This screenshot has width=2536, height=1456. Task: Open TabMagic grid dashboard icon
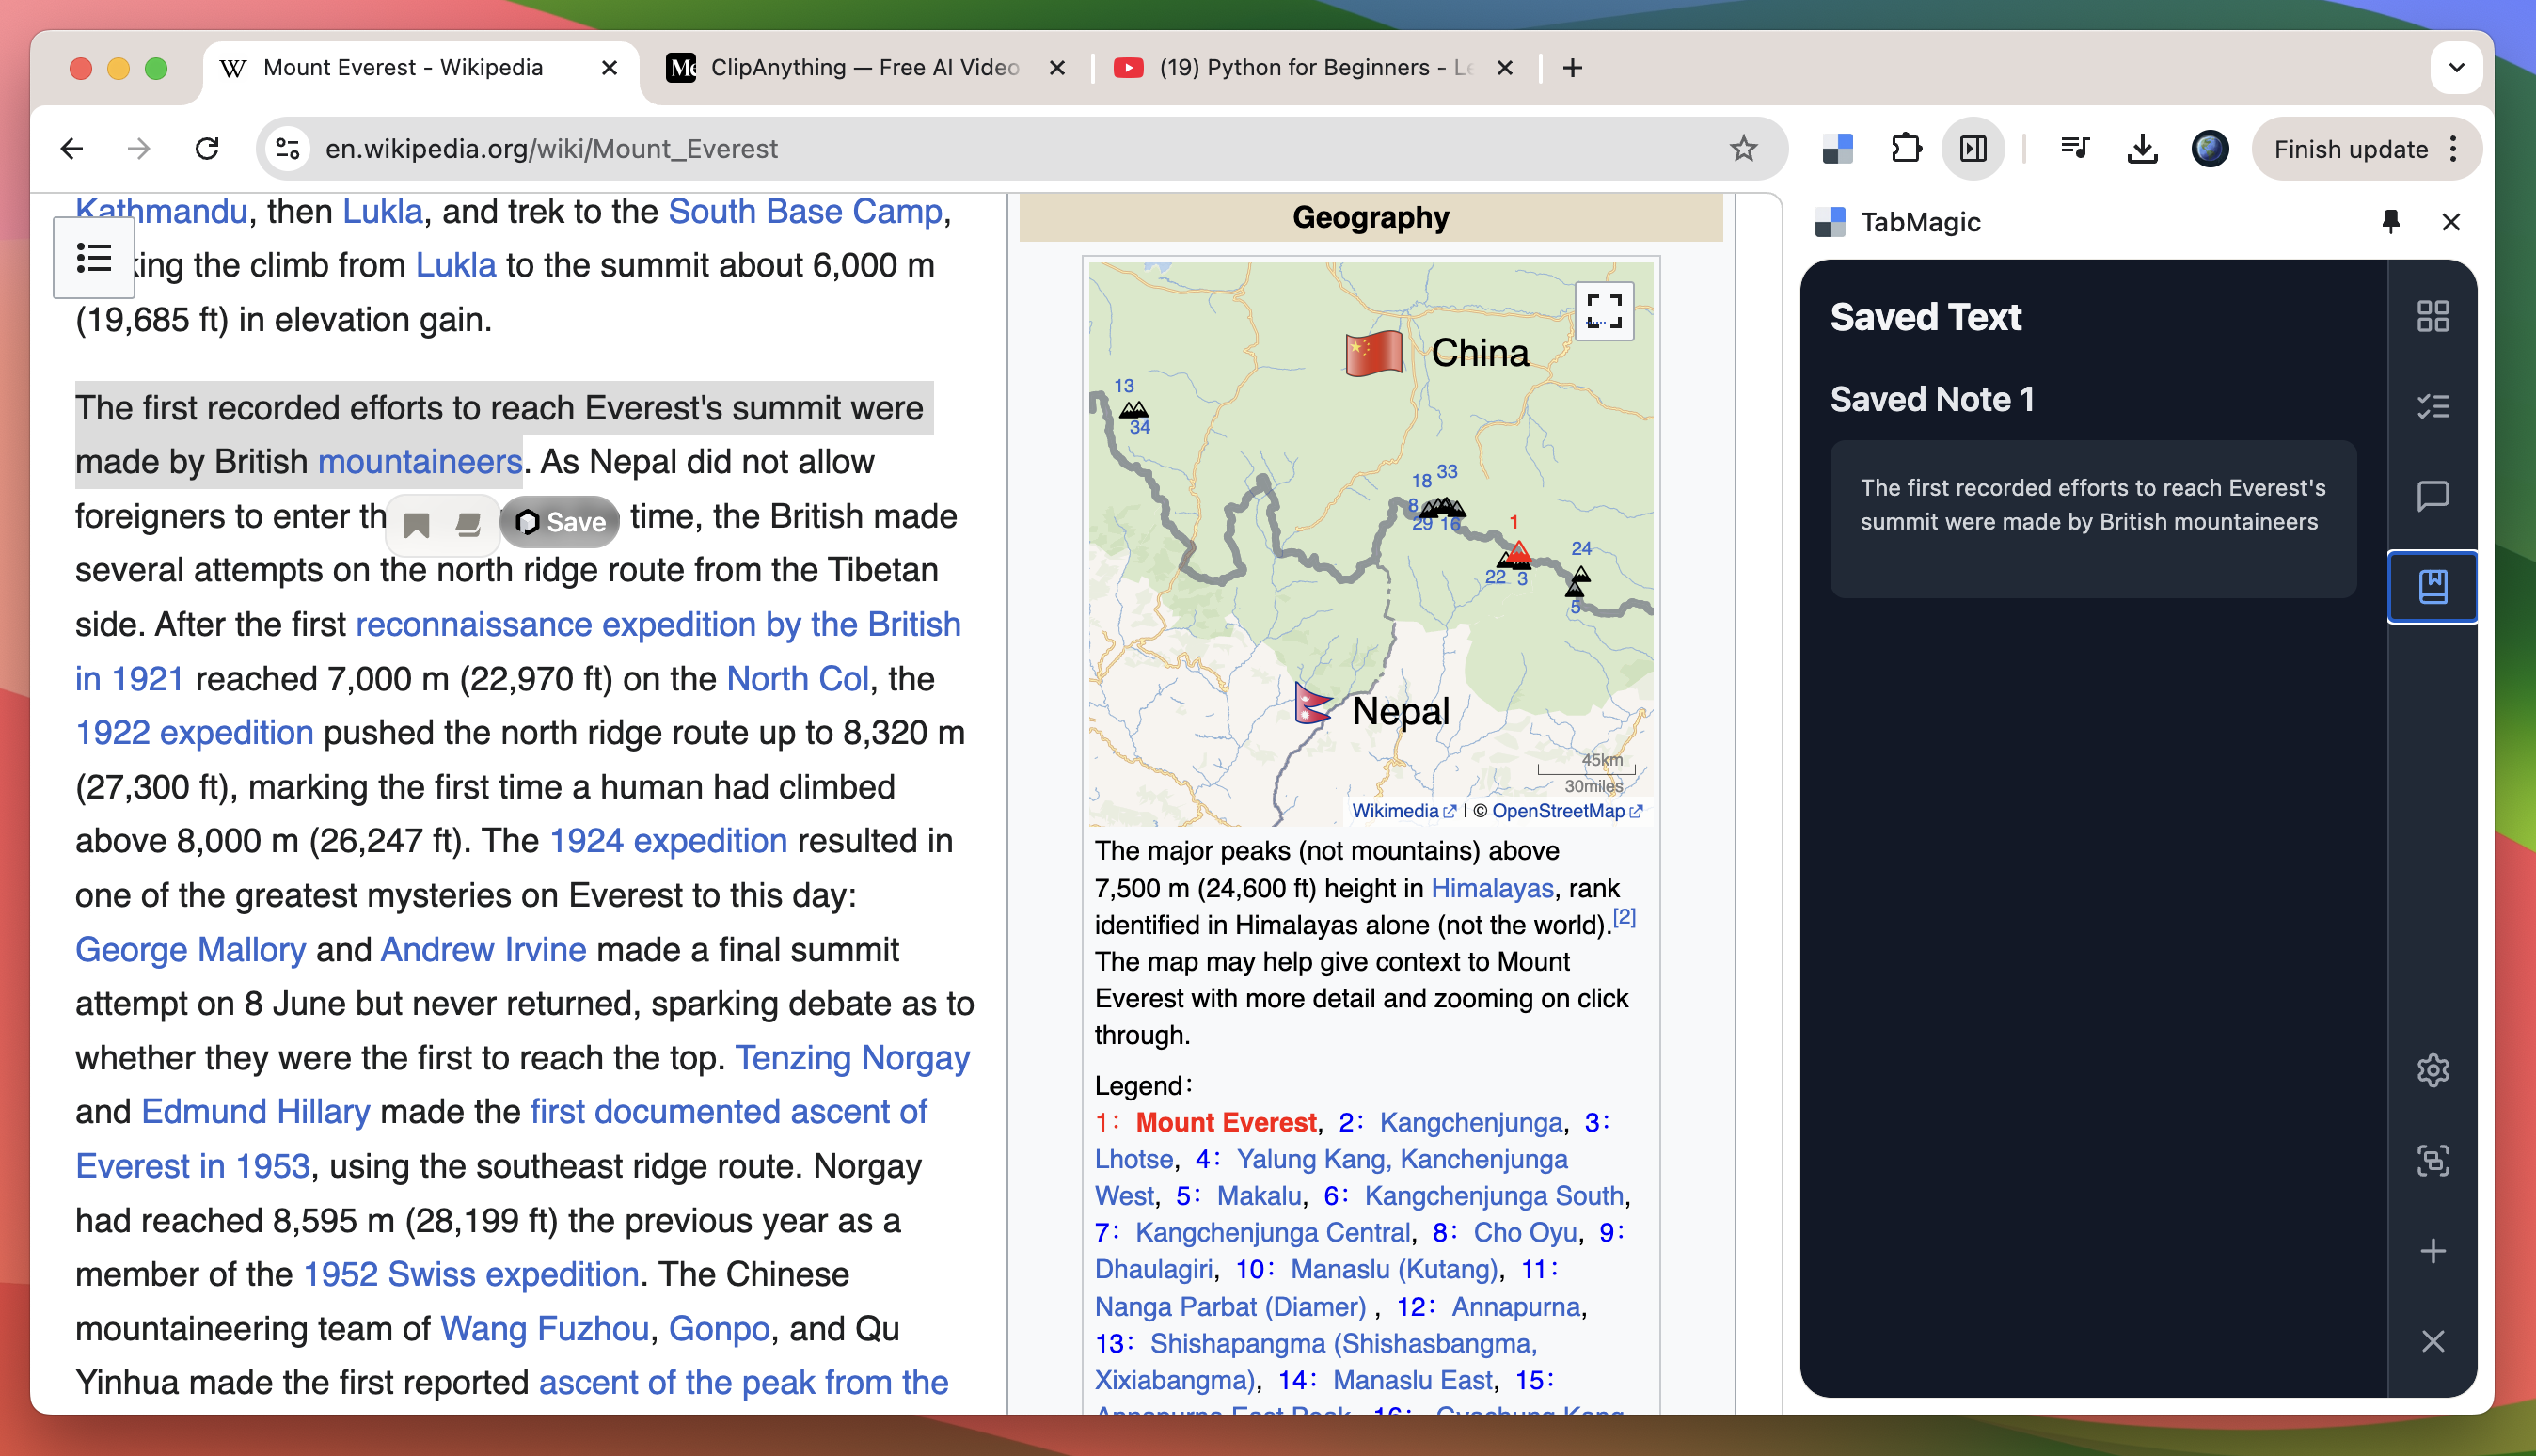pos(2432,317)
